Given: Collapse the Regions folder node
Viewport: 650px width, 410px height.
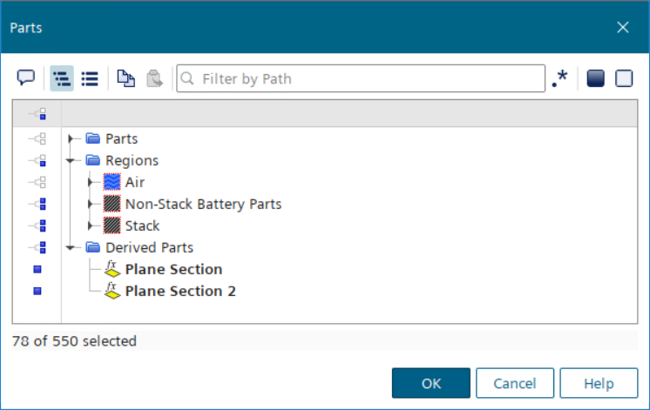Looking at the screenshot, I should click(71, 161).
